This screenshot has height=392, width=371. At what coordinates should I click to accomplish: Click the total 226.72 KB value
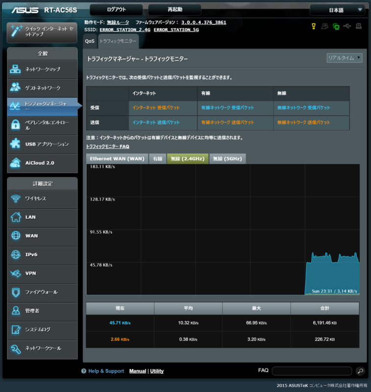[x=325, y=340]
